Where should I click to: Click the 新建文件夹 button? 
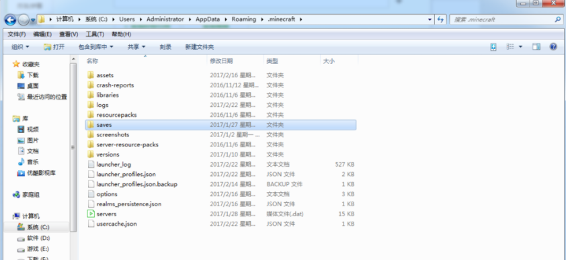click(x=199, y=47)
